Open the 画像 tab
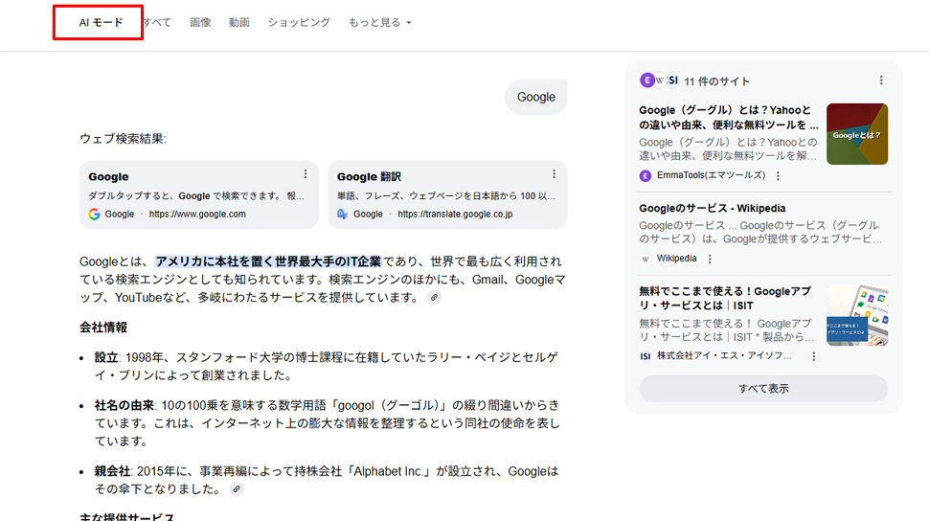Image resolution: width=929 pixels, height=521 pixels. (x=200, y=23)
